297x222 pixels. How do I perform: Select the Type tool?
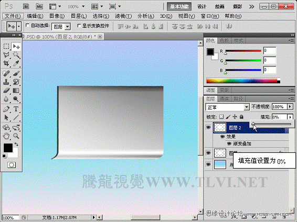16,109
